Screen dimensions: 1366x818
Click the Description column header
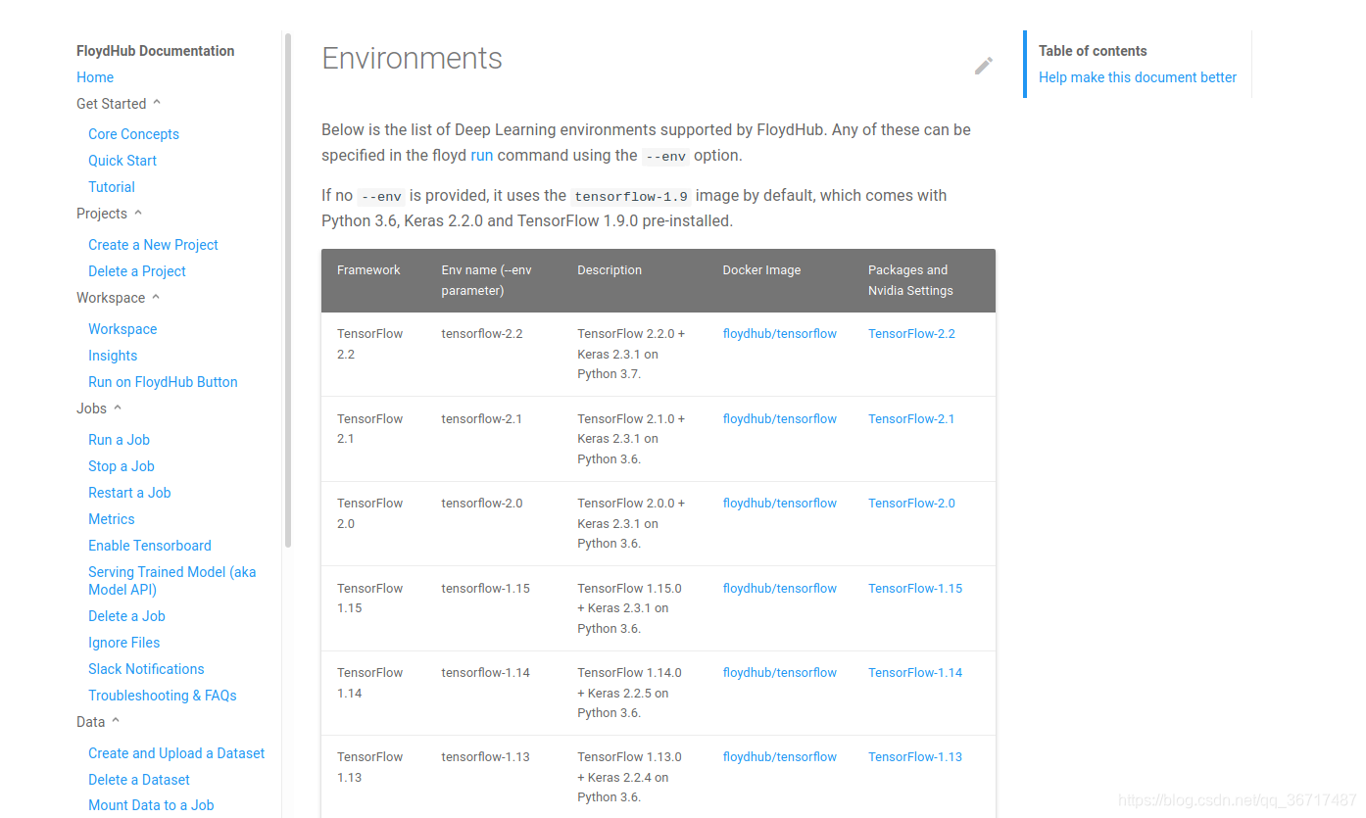pos(610,270)
